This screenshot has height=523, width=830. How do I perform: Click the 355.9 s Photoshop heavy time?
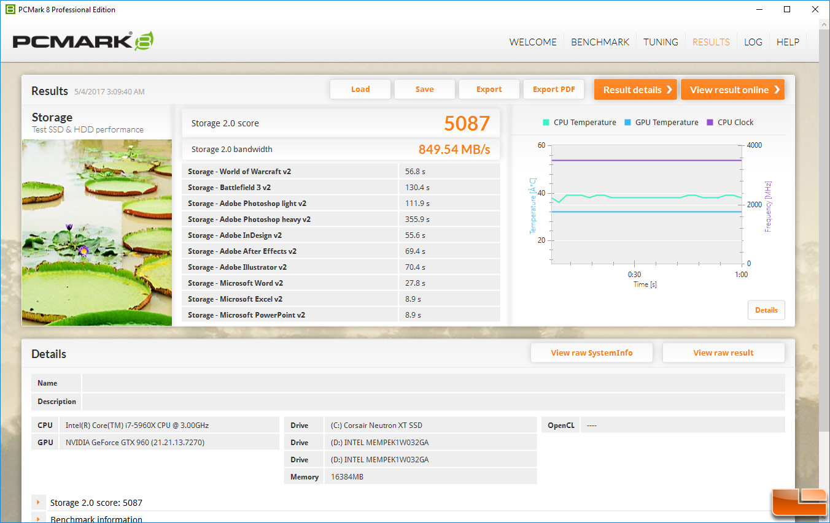coord(417,220)
